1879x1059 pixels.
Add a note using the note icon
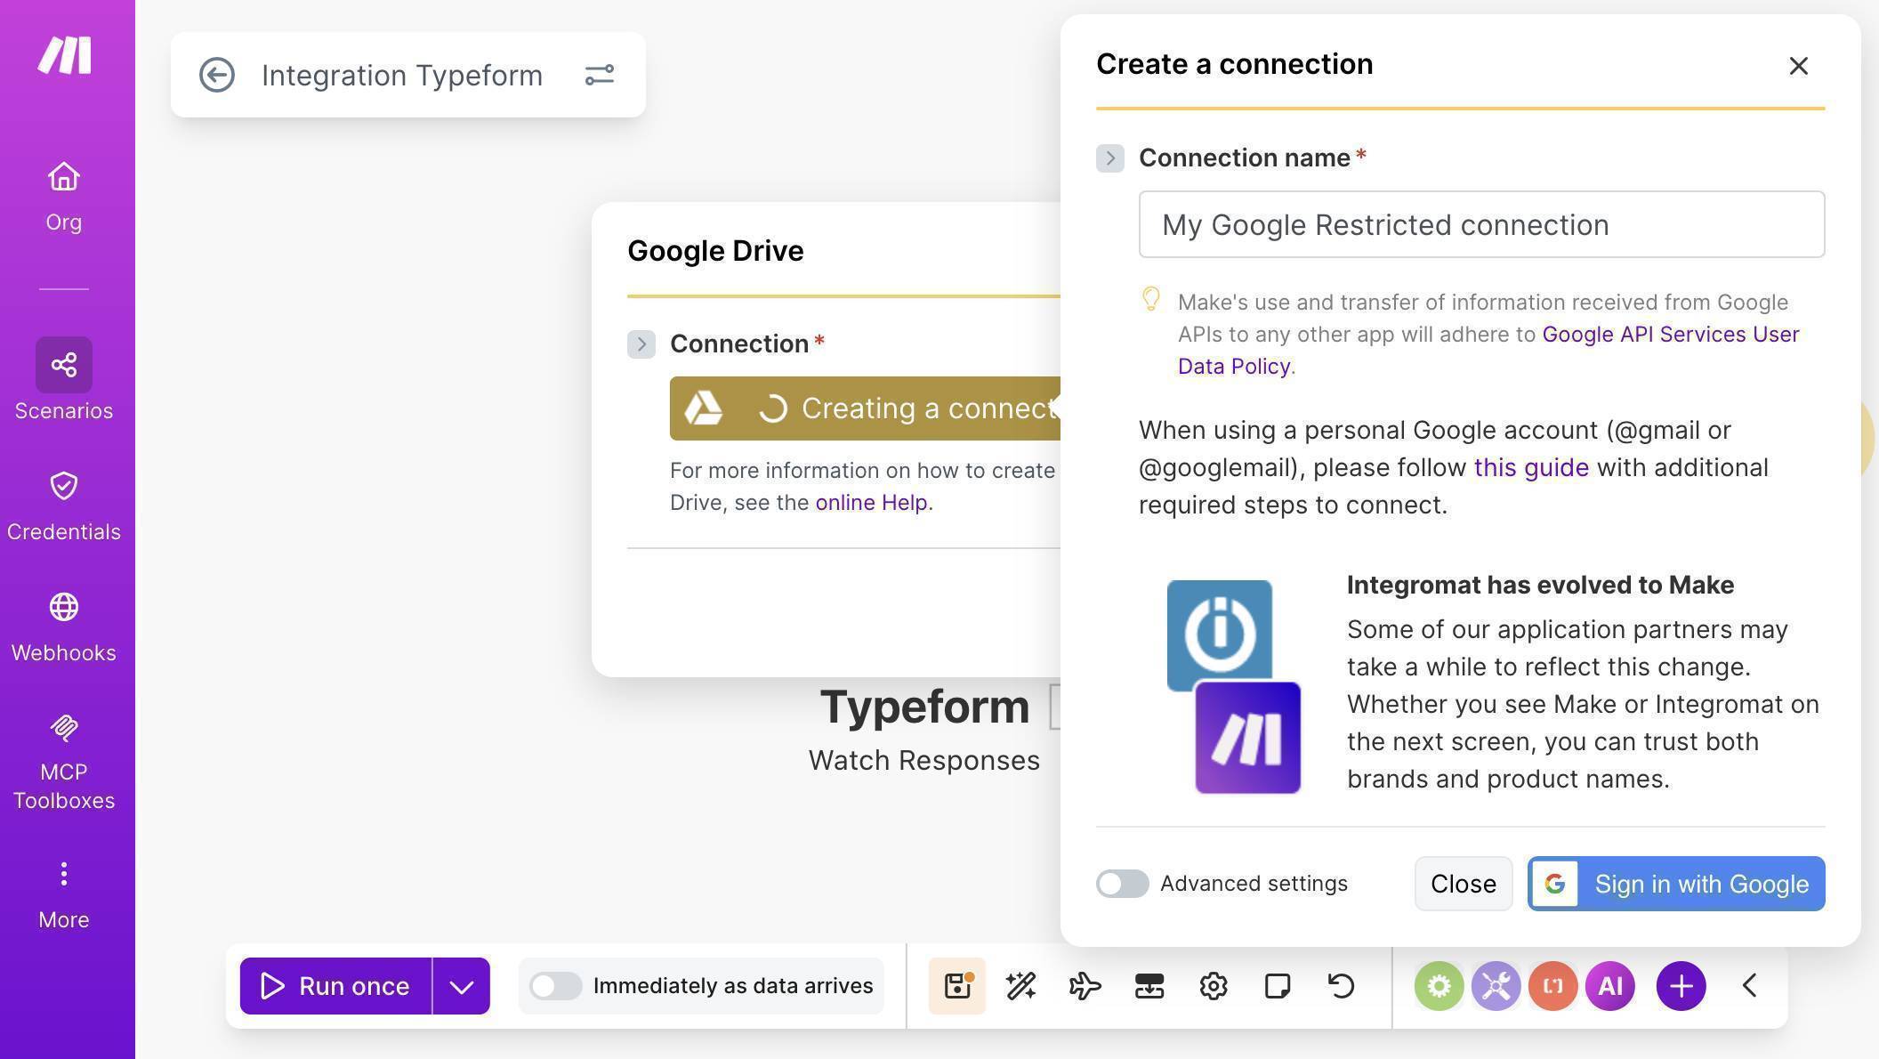click(x=1277, y=985)
